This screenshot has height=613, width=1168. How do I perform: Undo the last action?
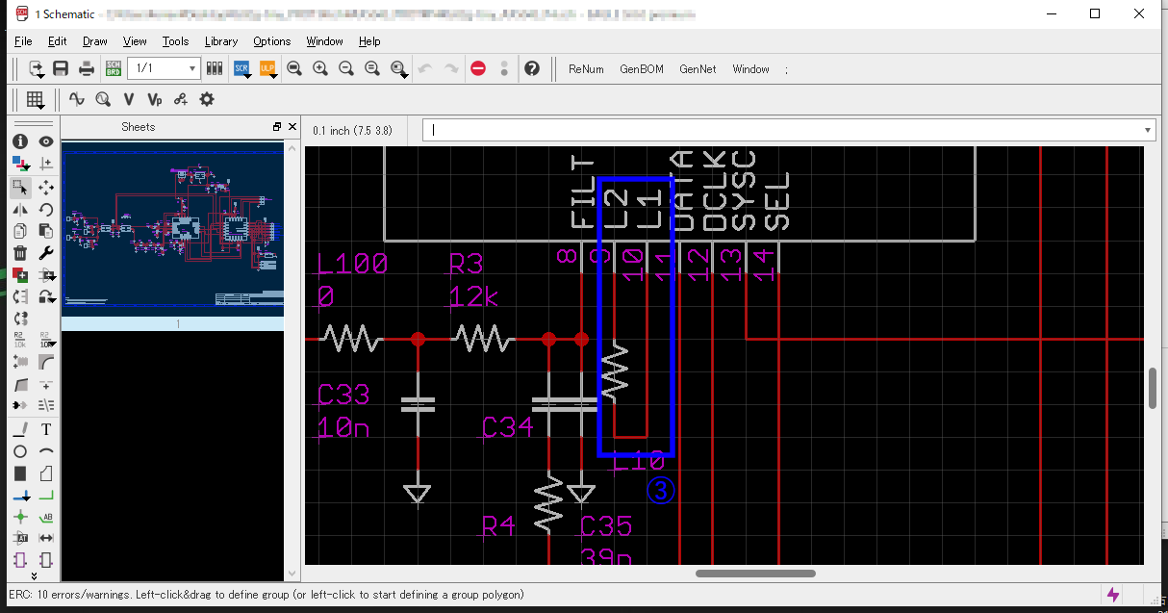pos(425,69)
